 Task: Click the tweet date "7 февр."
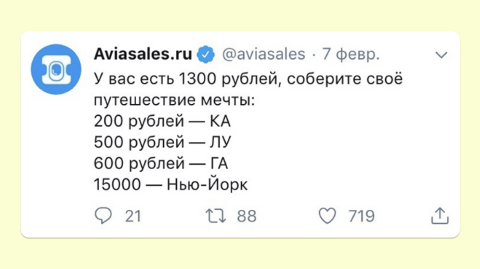[x=351, y=54]
